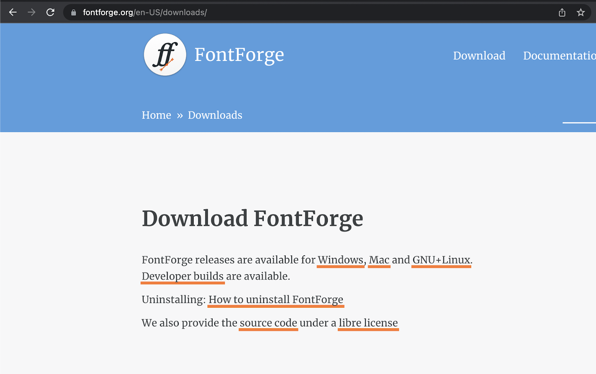This screenshot has height=374, width=596.
Task: Click the 'ff' circular site logo
Action: click(165, 55)
